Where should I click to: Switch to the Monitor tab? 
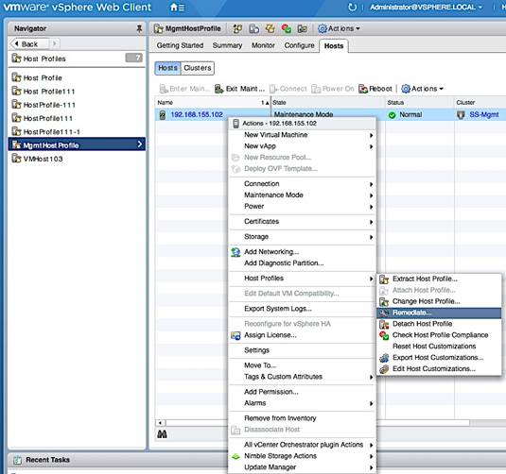(x=263, y=45)
